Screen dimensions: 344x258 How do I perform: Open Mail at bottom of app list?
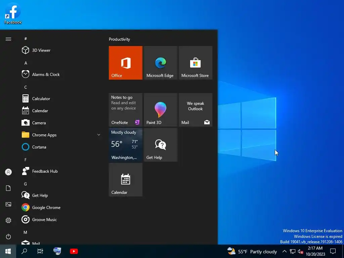pos(61,242)
